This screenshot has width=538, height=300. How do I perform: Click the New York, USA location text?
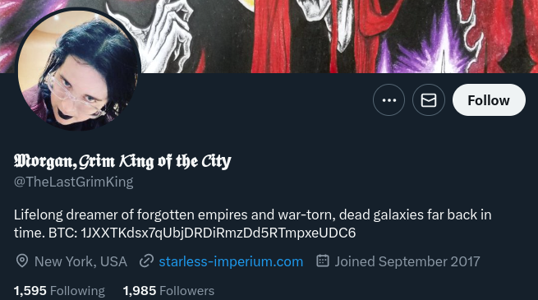click(81, 261)
